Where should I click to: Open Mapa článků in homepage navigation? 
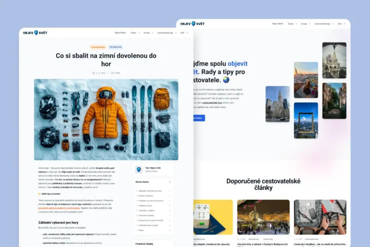[277, 24]
